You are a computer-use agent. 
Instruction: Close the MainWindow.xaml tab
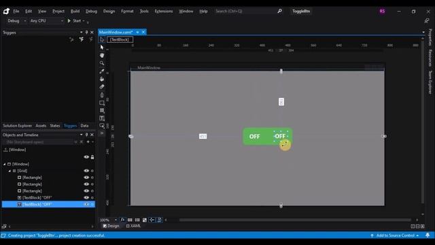(x=143, y=32)
